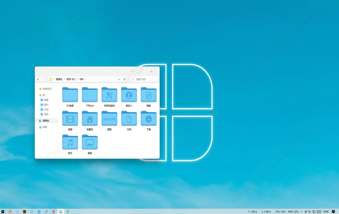Open the red swirl app on taskbar

pyautogui.click(x=53, y=211)
